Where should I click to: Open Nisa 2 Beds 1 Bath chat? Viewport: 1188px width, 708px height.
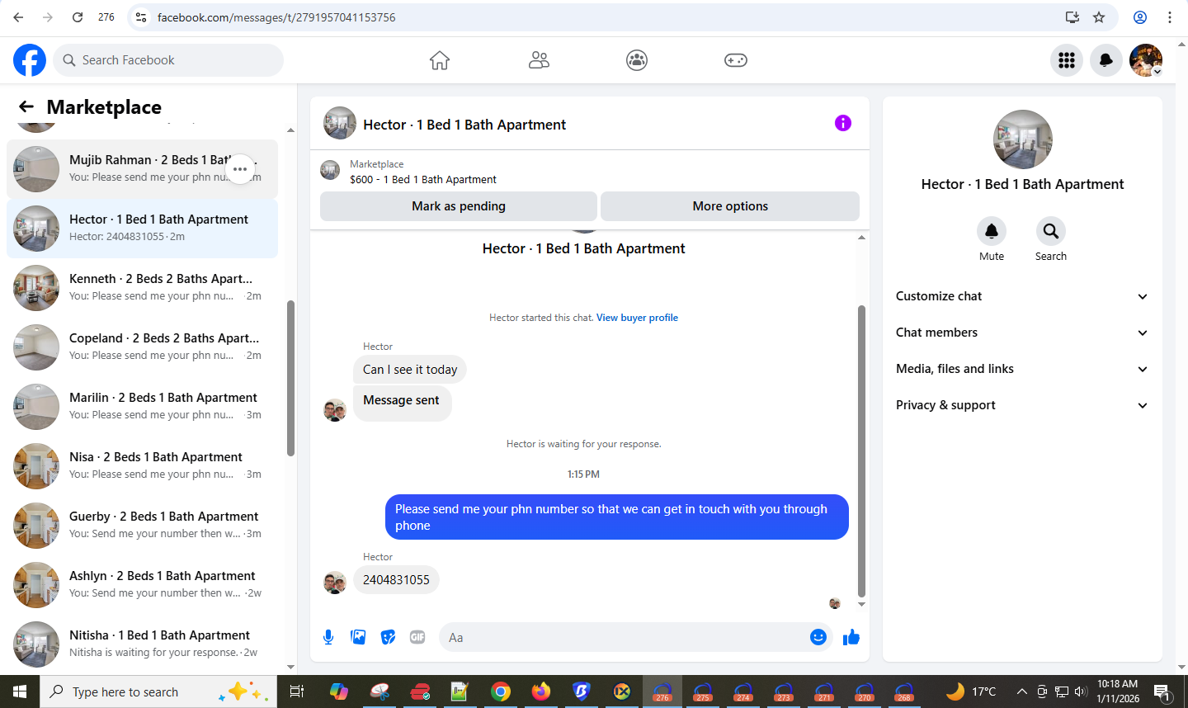click(142, 466)
